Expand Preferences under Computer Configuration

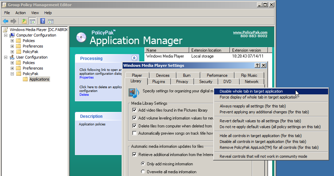[x=12, y=46]
